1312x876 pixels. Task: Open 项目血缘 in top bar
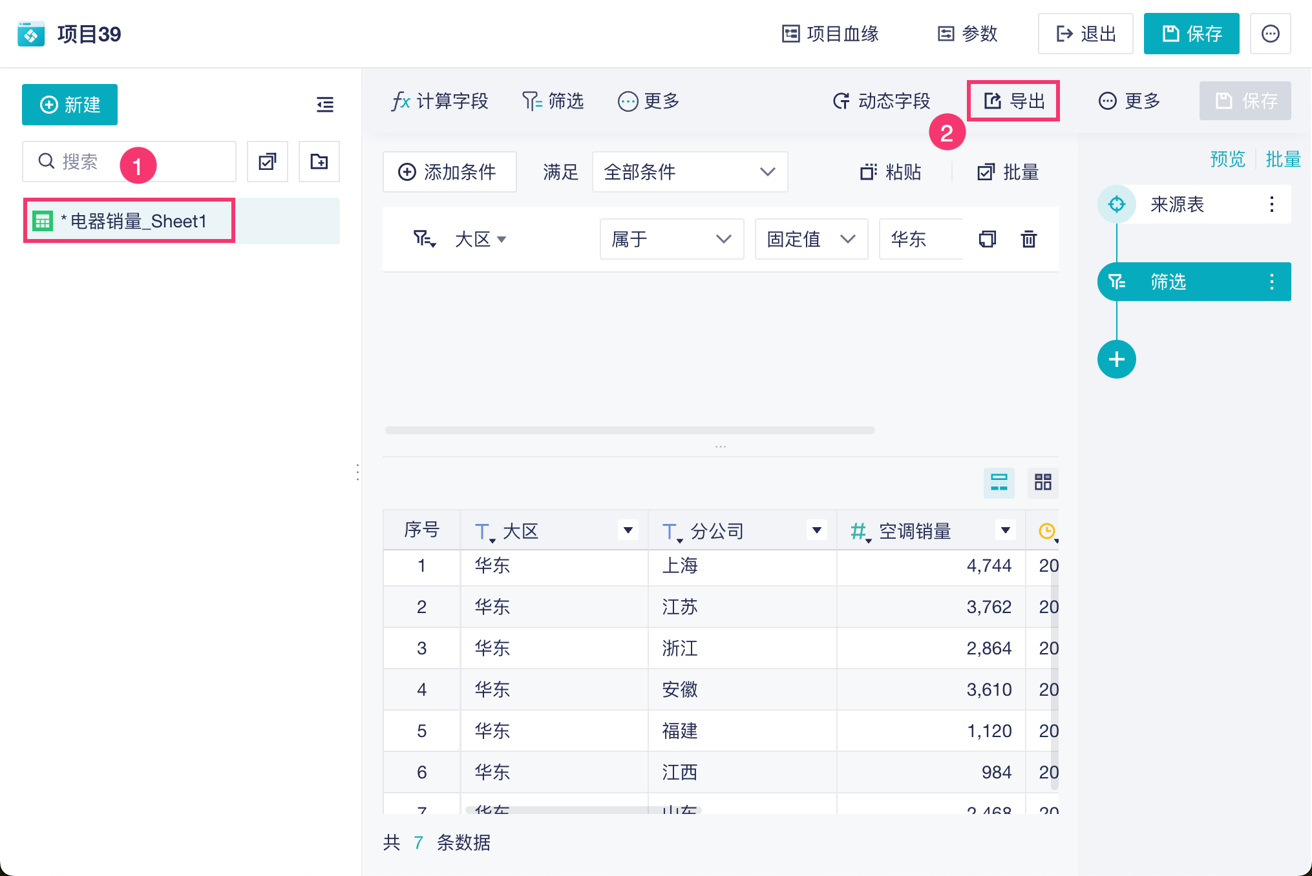point(831,34)
